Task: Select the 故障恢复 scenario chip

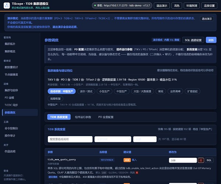Action: 55,99
